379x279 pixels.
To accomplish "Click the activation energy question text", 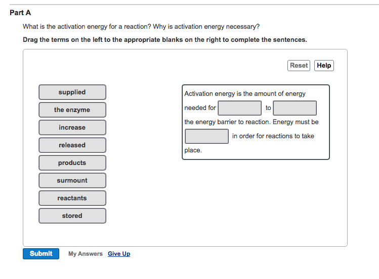I will coord(141,27).
